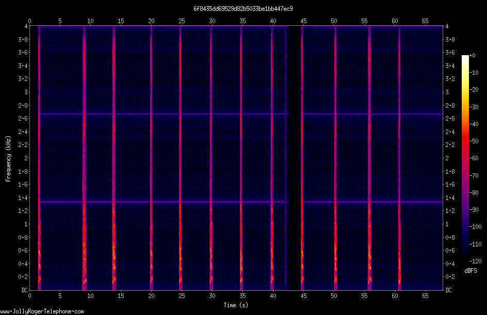Click the "DC" label on the right frequency axis
Viewport: 487px width, 315px height.
coord(448,290)
